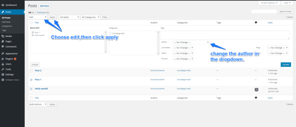The width and height of the screenshot is (296, 127).
Task: Open the Dashboard icon in sidebar
Action: (x=3, y=5)
